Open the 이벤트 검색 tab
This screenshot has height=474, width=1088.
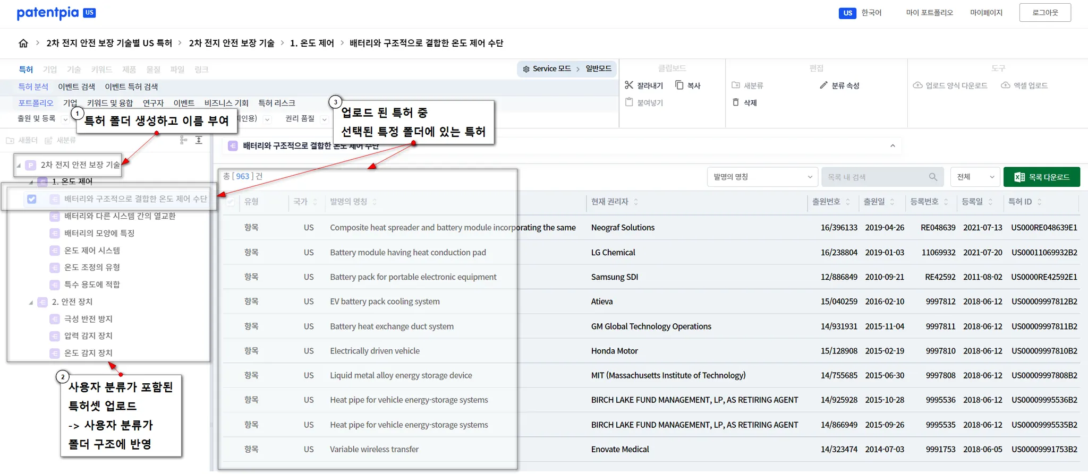coord(76,87)
